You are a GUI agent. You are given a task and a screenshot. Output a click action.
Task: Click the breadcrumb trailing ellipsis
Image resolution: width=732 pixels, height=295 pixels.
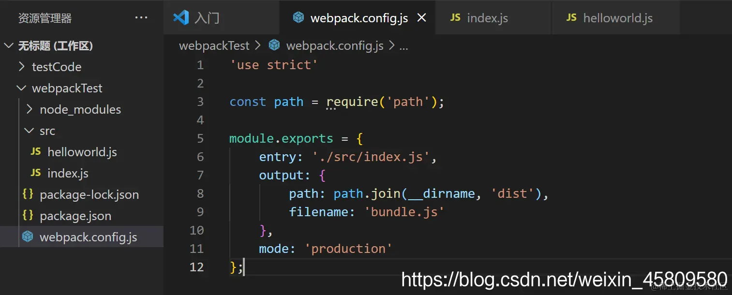(x=403, y=47)
